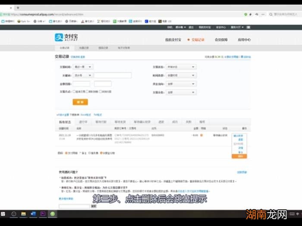Viewport: 302px width, 226px height.
Task: Select 交易记录 in main navigation
Action: [x=198, y=40]
